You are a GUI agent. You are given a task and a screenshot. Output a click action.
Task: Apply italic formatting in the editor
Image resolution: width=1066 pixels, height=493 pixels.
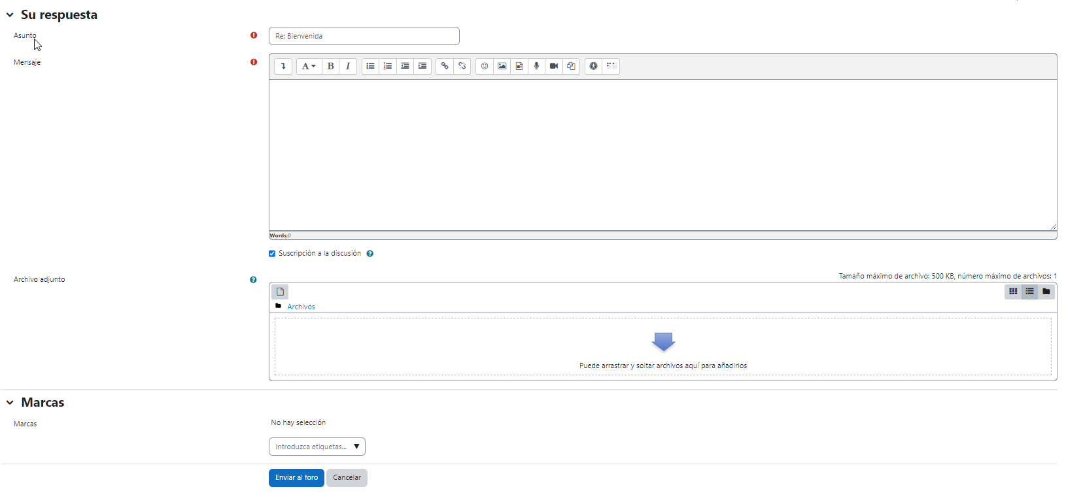[348, 66]
